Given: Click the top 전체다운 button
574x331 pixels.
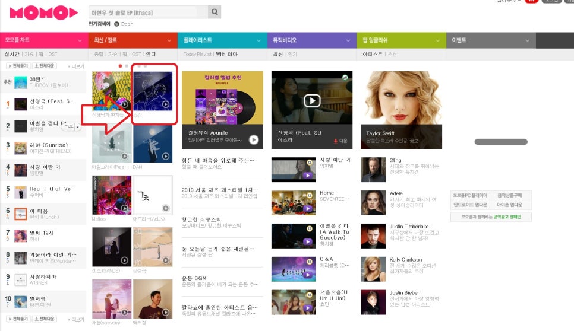Looking at the screenshot, I should [45, 66].
